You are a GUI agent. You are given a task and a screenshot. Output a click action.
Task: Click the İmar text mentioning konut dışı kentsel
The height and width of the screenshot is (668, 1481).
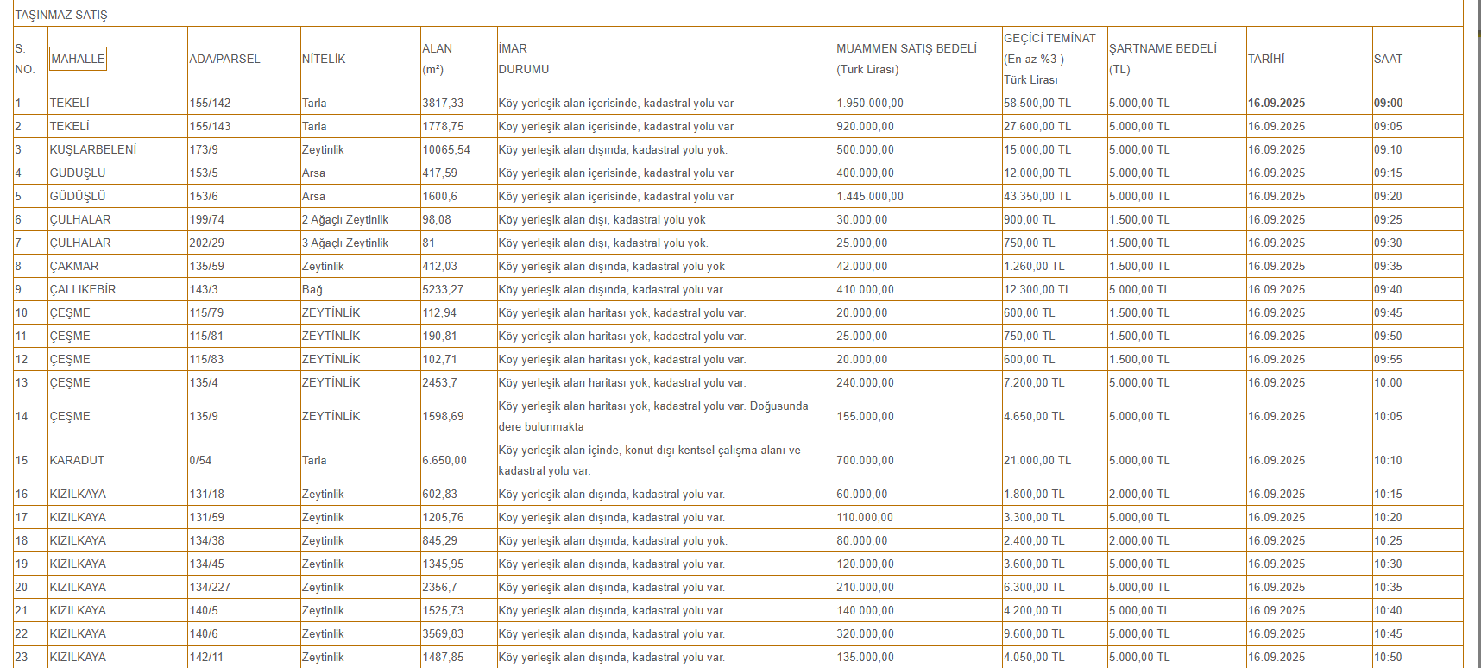[x=650, y=460]
